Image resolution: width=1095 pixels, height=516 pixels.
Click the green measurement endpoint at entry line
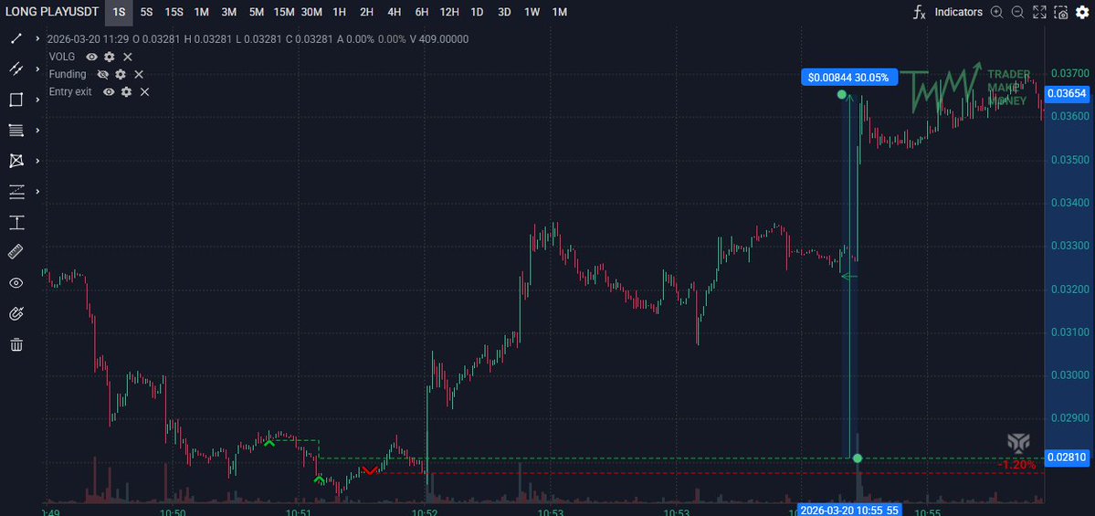click(858, 458)
